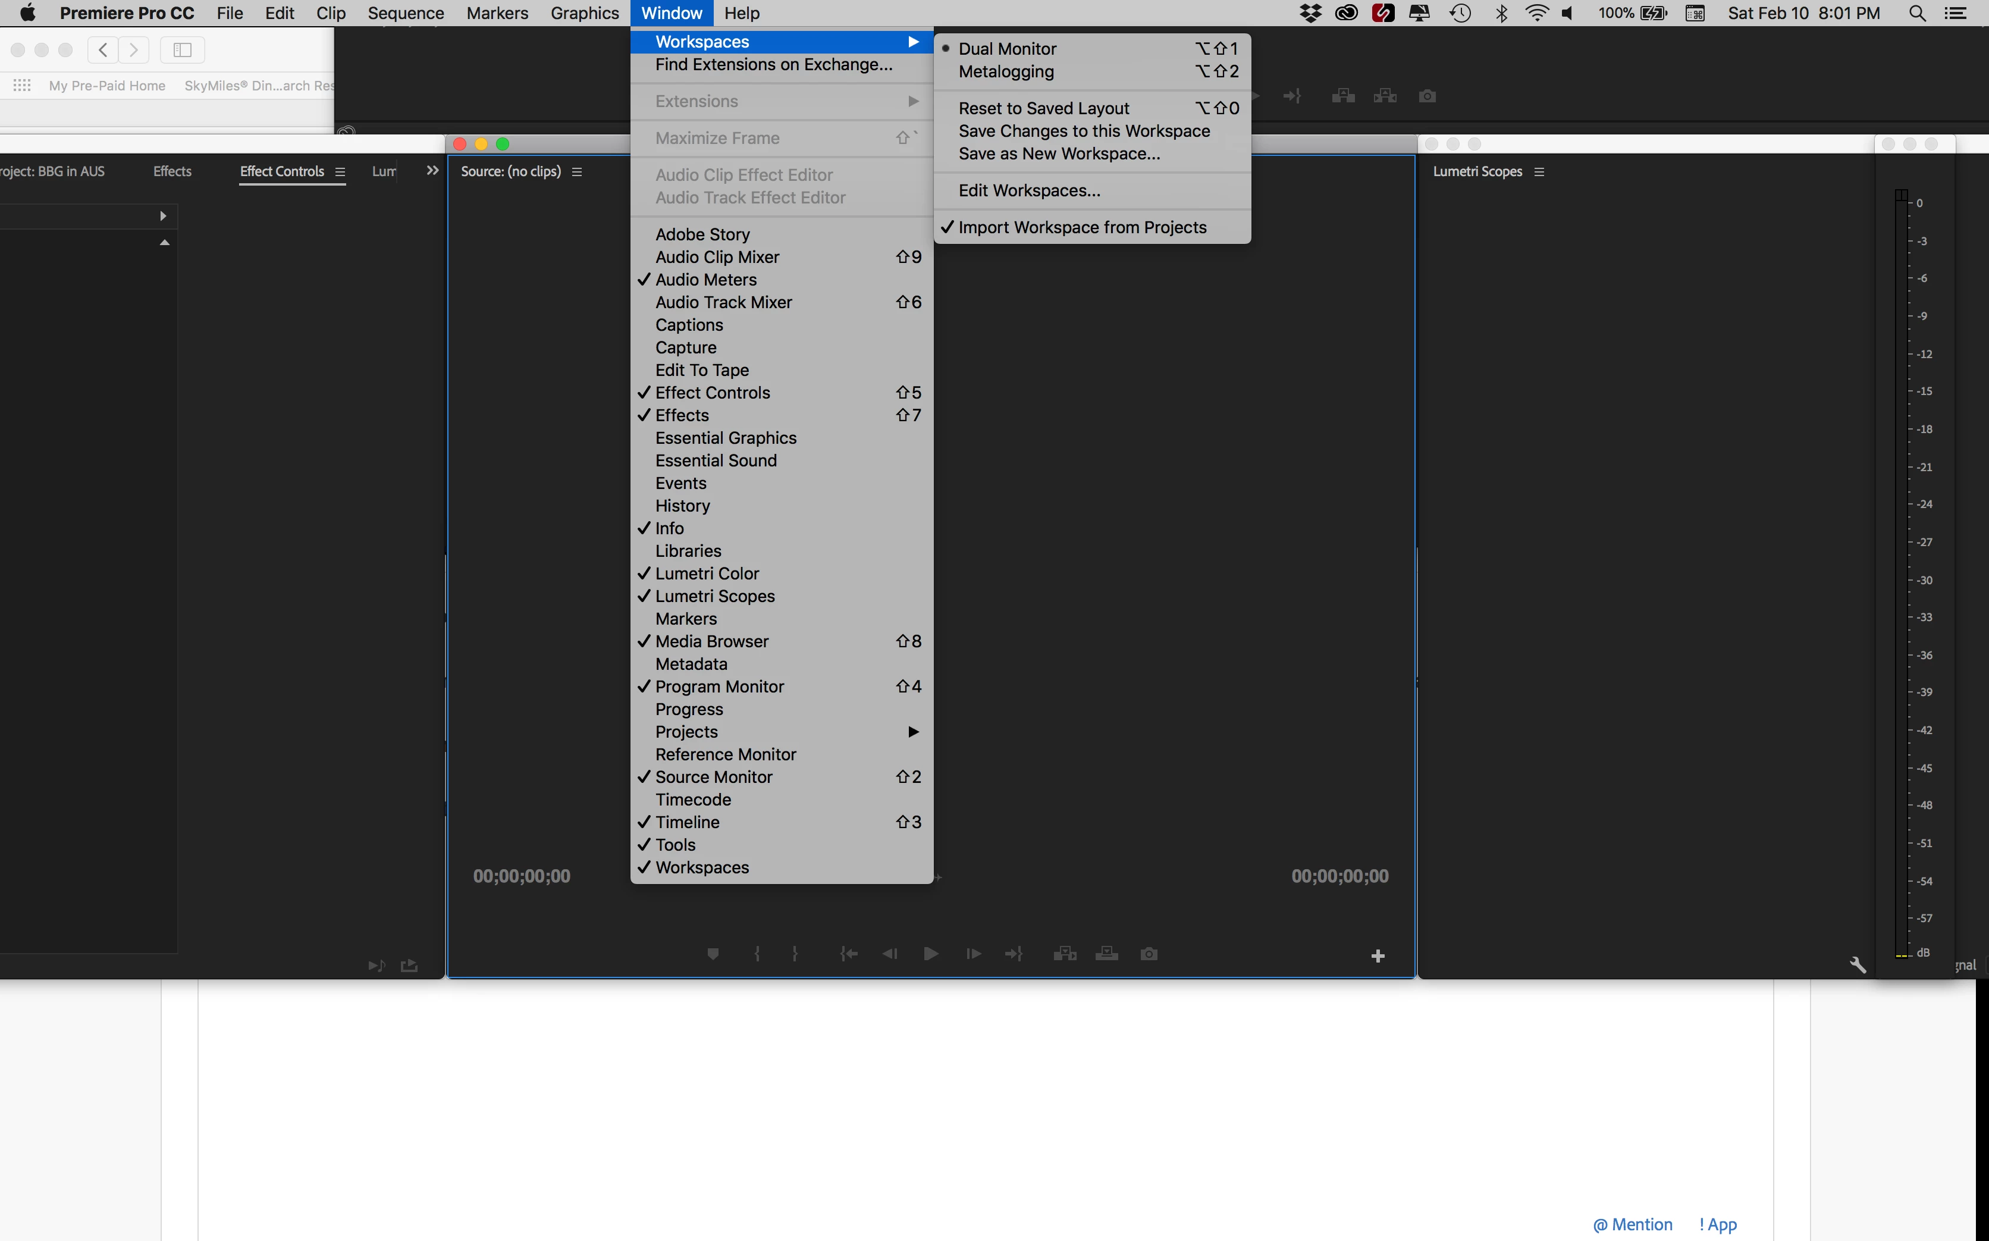The width and height of the screenshot is (1989, 1241).
Task: Show hidden panel tabs with double chevron
Action: [x=432, y=171]
